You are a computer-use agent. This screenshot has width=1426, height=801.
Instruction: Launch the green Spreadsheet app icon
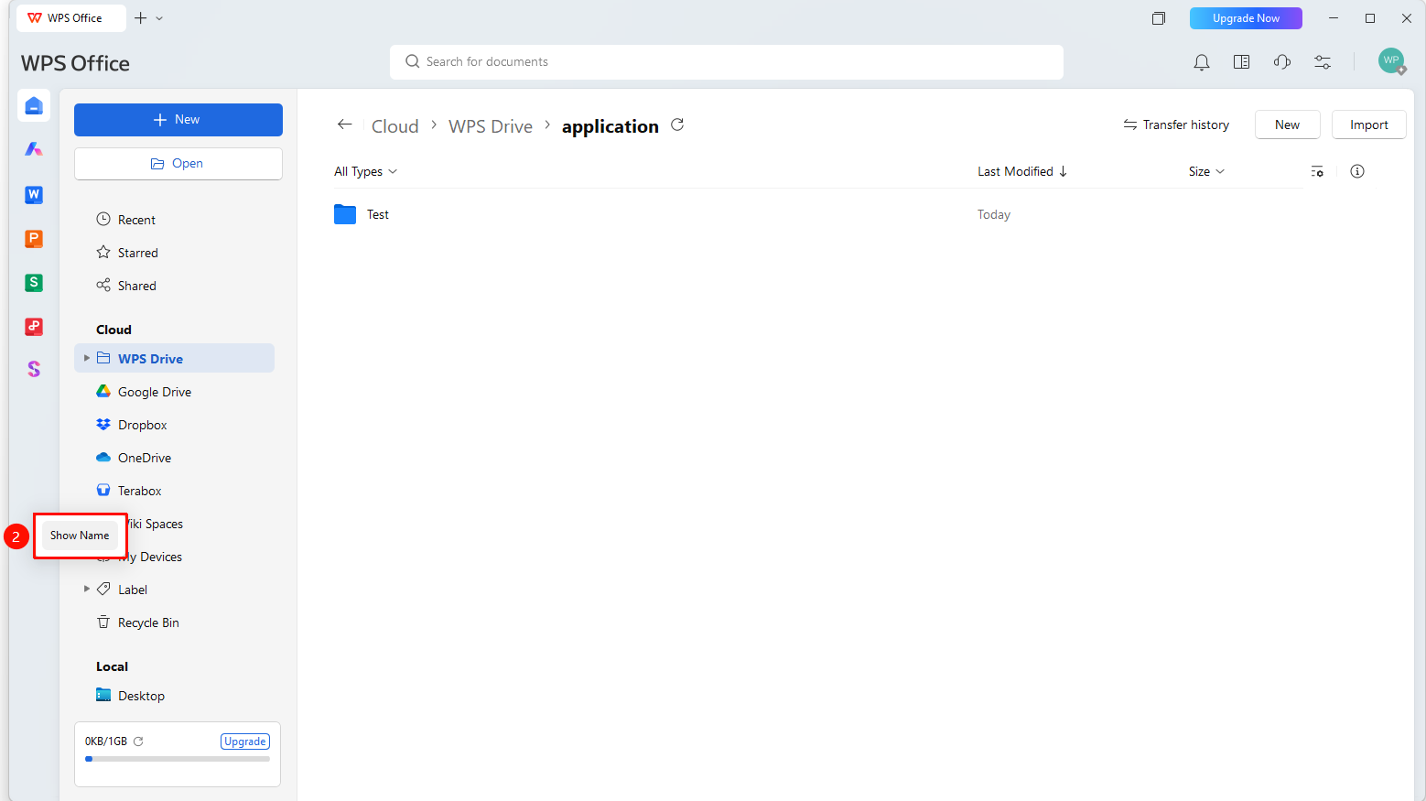pyautogui.click(x=34, y=283)
